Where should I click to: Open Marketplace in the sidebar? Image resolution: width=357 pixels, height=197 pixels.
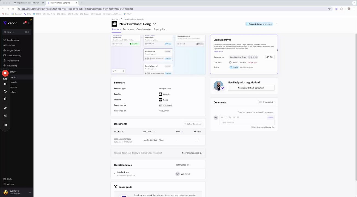coord(13,40)
